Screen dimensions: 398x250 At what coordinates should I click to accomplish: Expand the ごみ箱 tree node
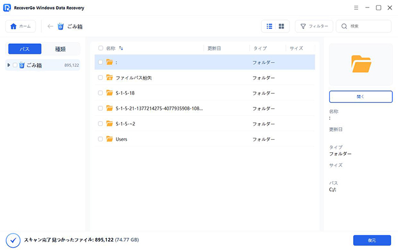click(x=9, y=65)
